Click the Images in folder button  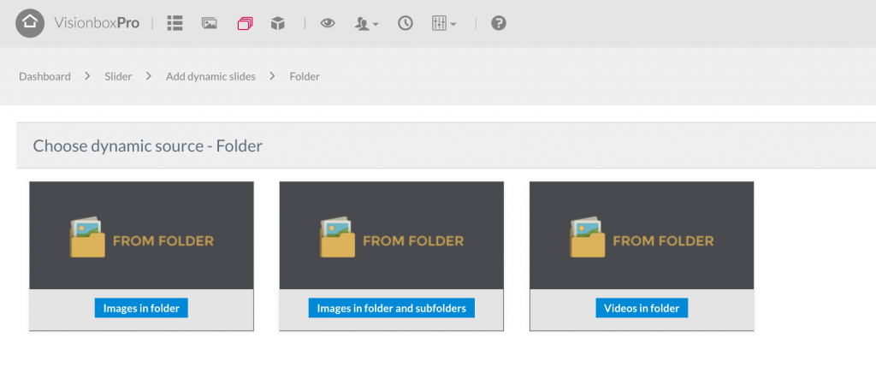[x=141, y=308]
